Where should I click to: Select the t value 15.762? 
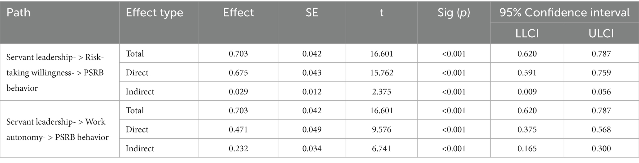(382, 73)
